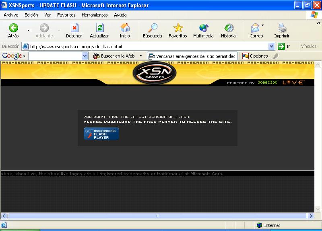Image resolution: width=322 pixels, height=231 pixels.
Task: Go home using the Inicio icon
Action: 125,28
